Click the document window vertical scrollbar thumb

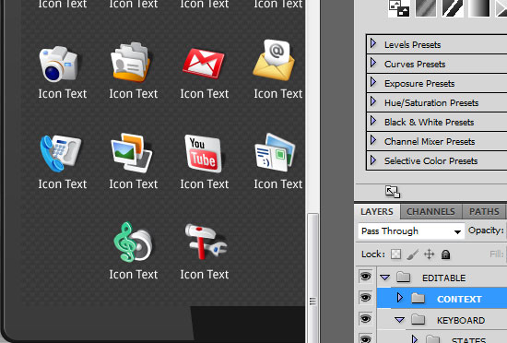(312, 278)
